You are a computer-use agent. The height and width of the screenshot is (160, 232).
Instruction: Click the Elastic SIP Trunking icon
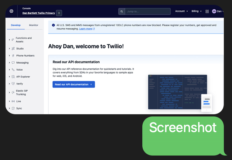pyautogui.click(x=13, y=92)
